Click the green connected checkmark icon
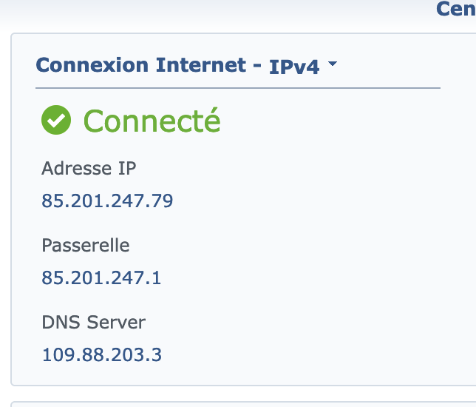 click(x=56, y=120)
